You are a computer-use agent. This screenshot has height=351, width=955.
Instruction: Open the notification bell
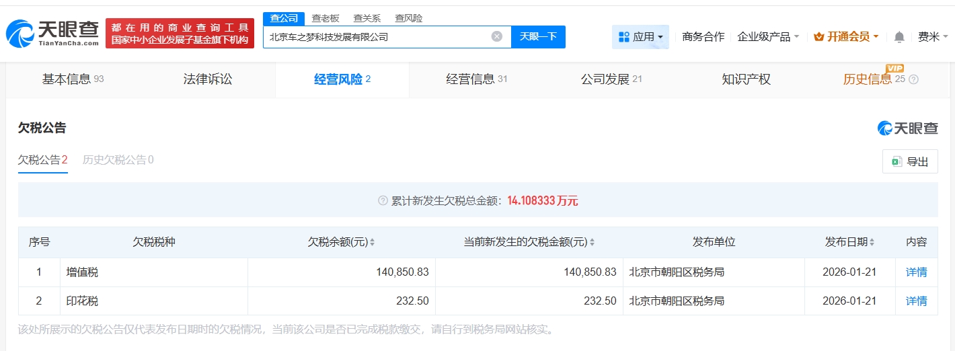point(899,37)
